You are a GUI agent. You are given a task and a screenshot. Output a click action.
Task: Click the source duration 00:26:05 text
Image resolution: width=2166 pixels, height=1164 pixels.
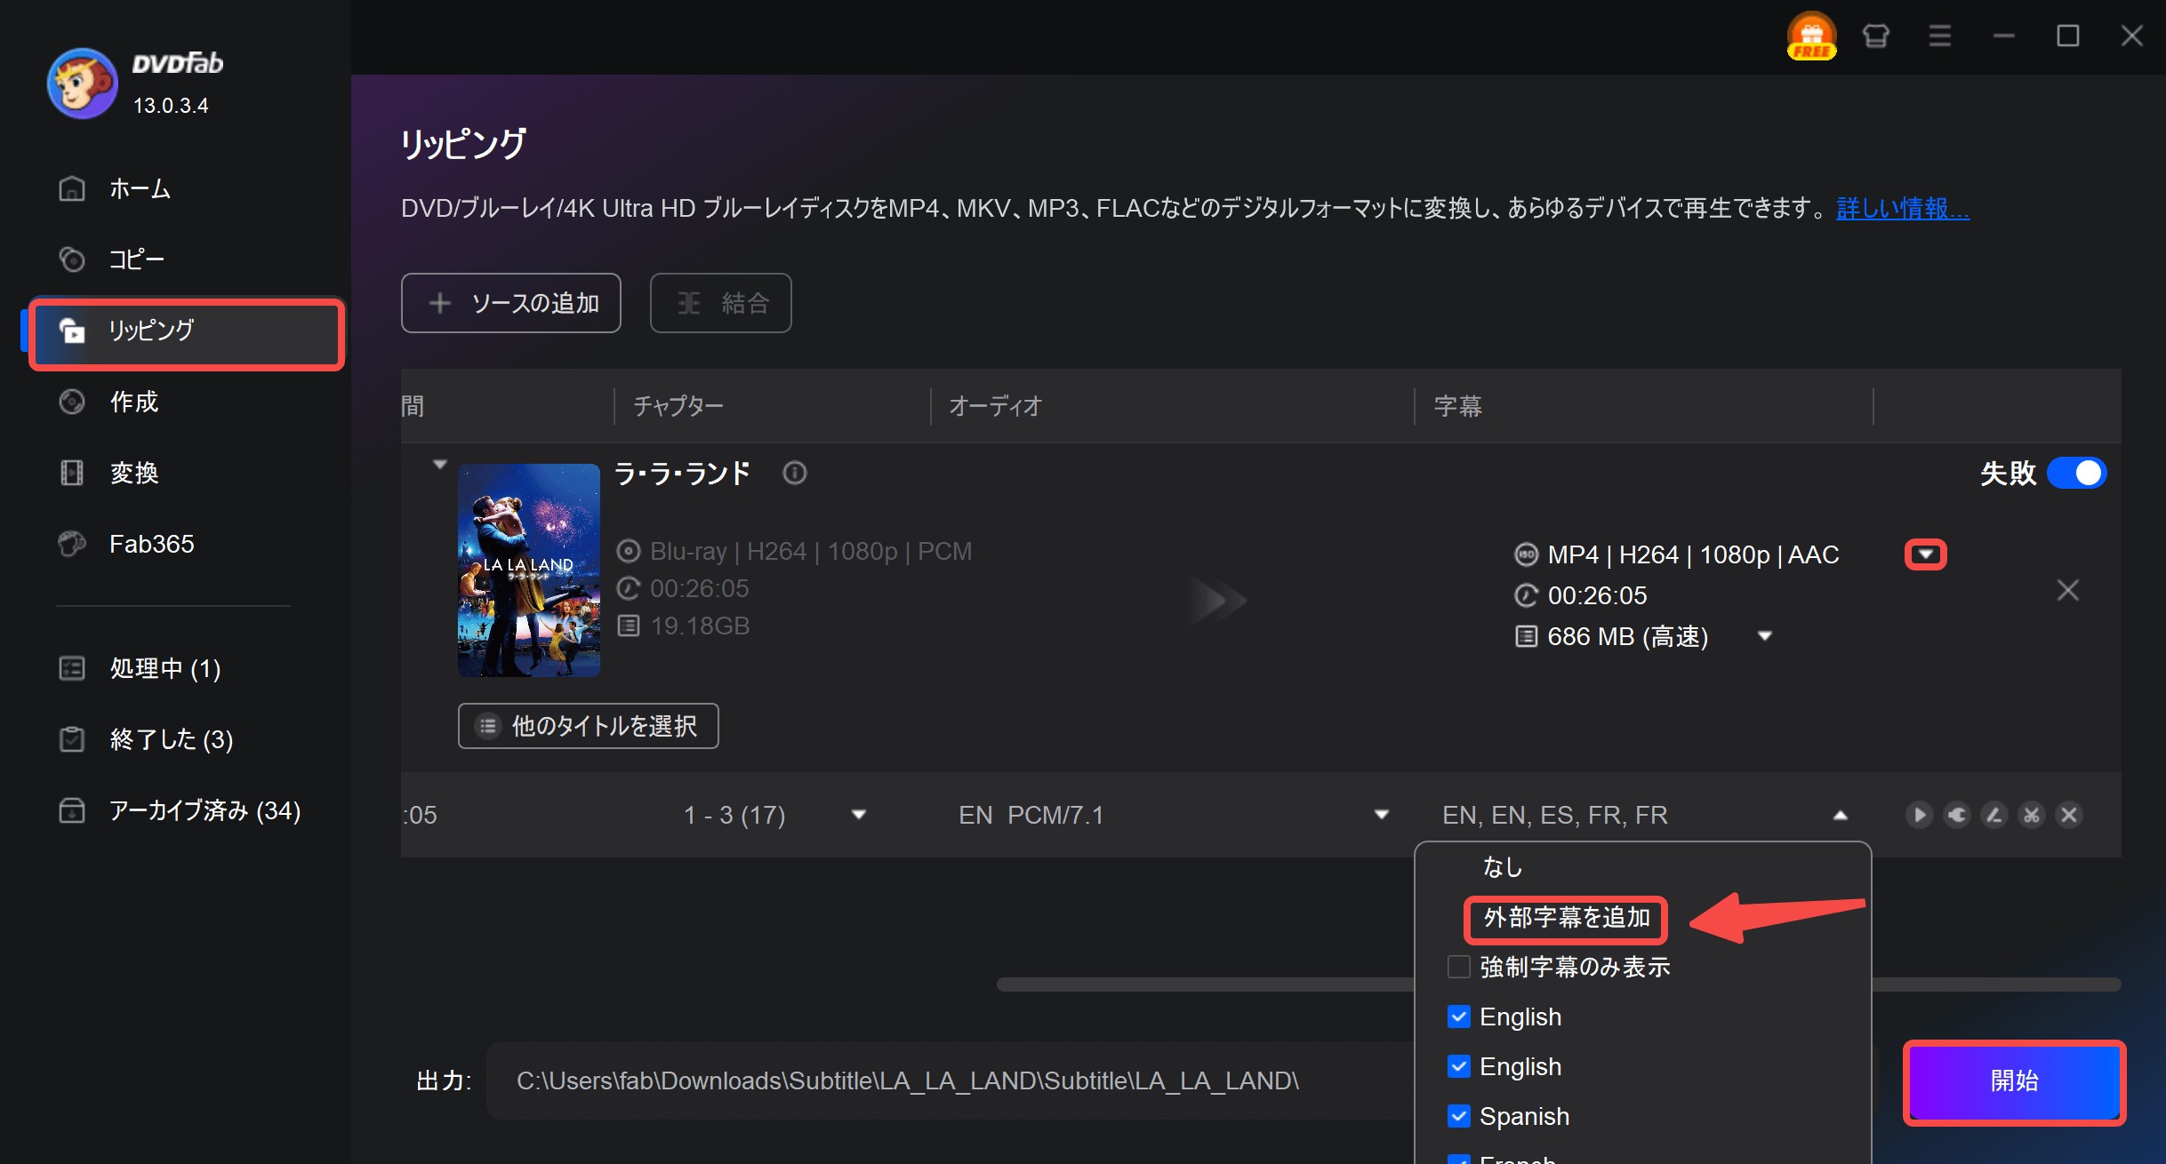tap(700, 588)
